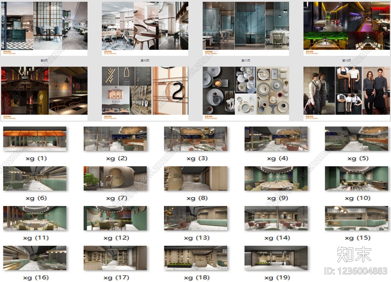Select the xg (7) entrance render thumbnail
Viewport: 391px width, 282px height.
115,178
